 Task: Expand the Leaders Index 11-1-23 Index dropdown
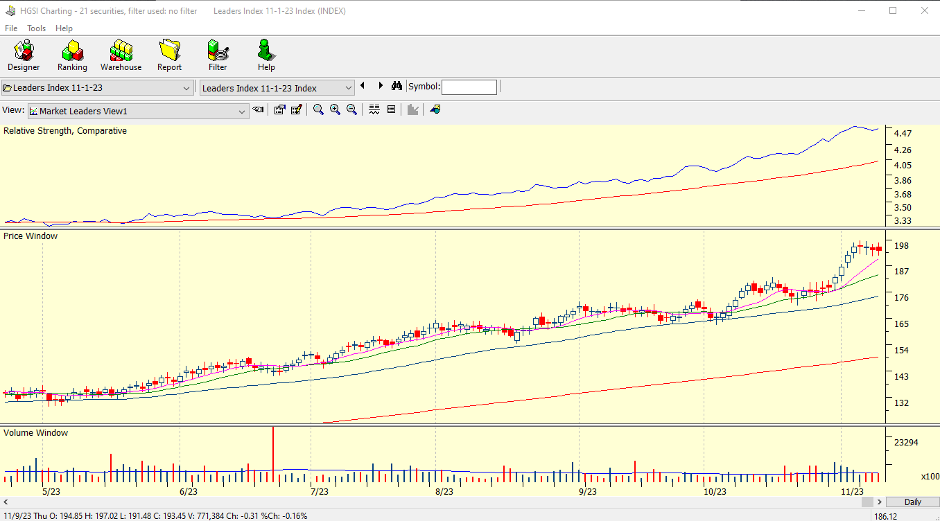349,88
